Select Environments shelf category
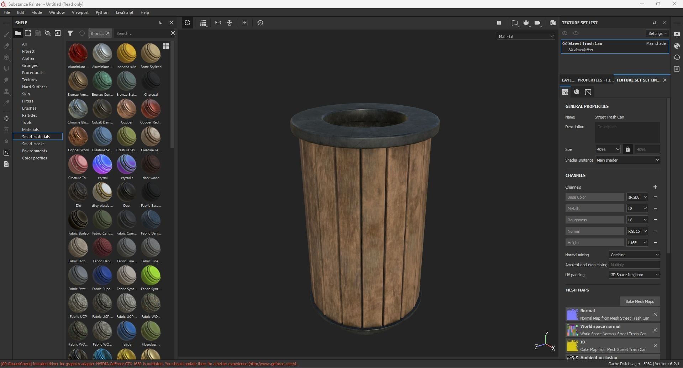683x368 pixels. coord(35,151)
